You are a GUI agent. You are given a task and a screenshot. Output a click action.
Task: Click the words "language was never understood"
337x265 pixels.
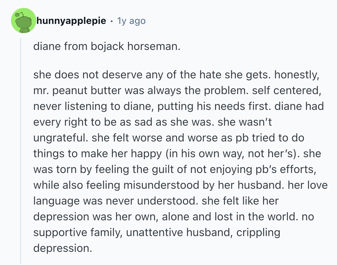click(115, 201)
